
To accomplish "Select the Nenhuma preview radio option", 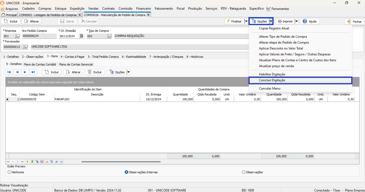I will (10, 172).
